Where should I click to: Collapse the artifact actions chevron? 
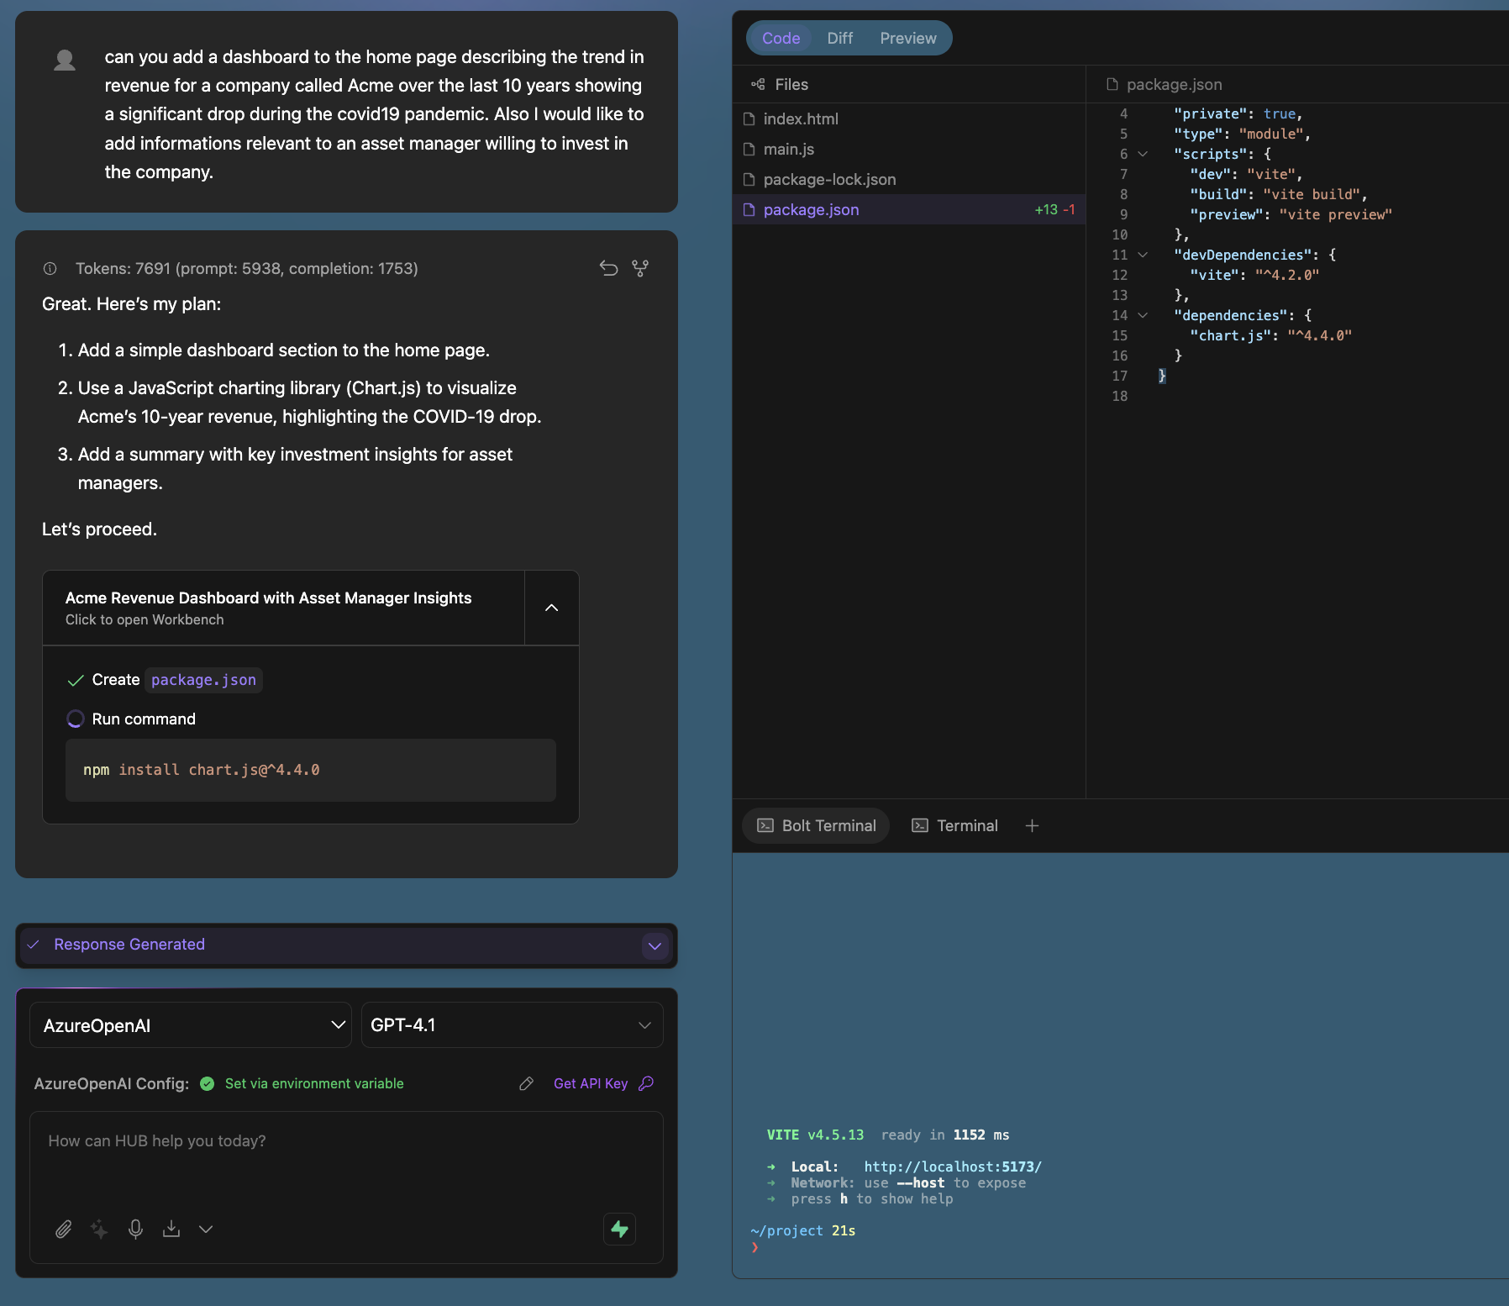coord(552,608)
